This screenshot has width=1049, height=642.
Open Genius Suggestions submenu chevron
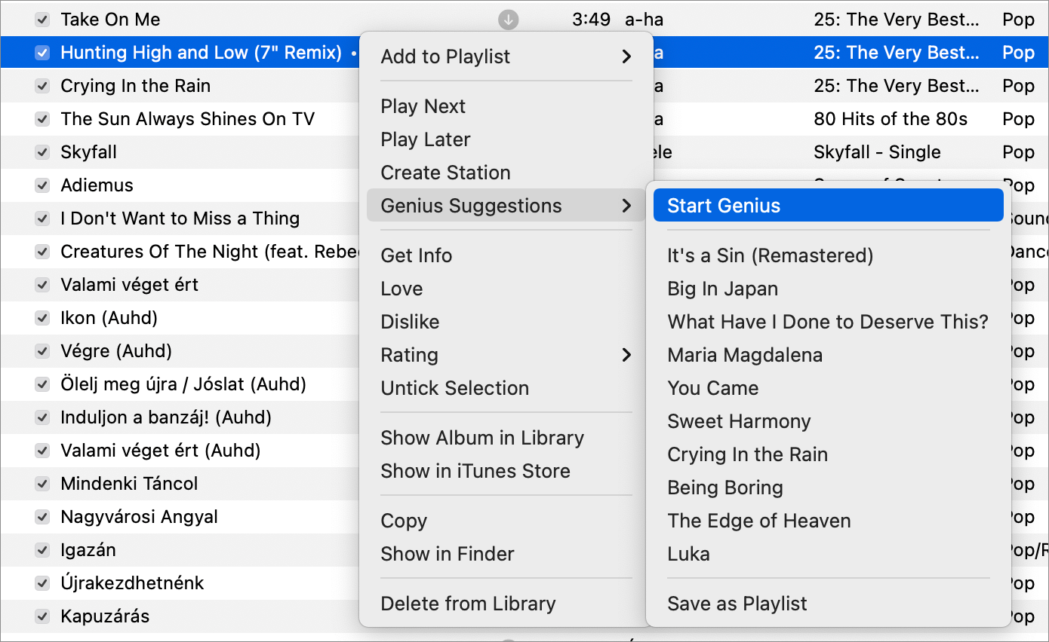click(x=626, y=206)
